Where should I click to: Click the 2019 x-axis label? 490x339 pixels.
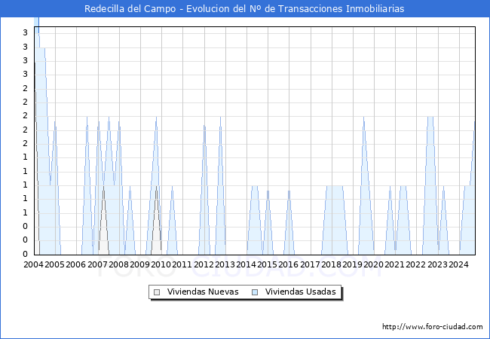(352, 264)
